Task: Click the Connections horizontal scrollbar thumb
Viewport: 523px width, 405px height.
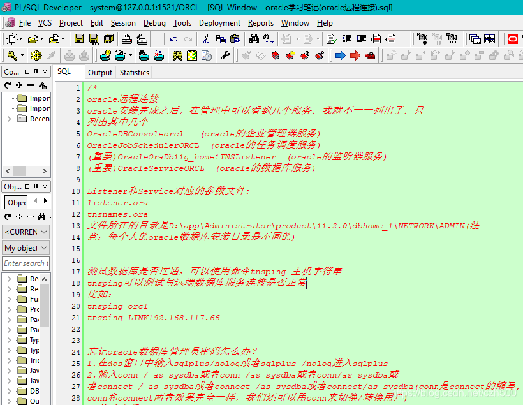Action: click(19, 172)
